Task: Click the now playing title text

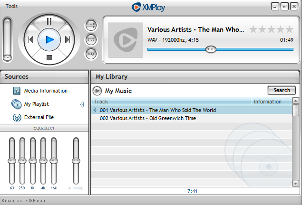Action: [x=195, y=29]
